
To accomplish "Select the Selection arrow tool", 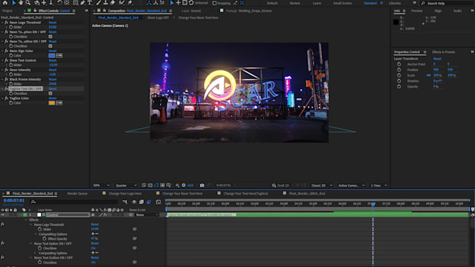I will (14, 3).
